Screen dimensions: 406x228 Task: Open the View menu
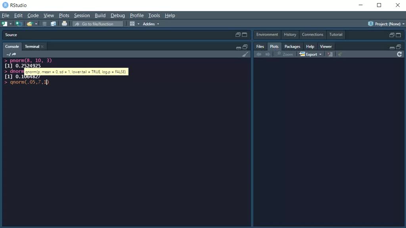coord(49,15)
